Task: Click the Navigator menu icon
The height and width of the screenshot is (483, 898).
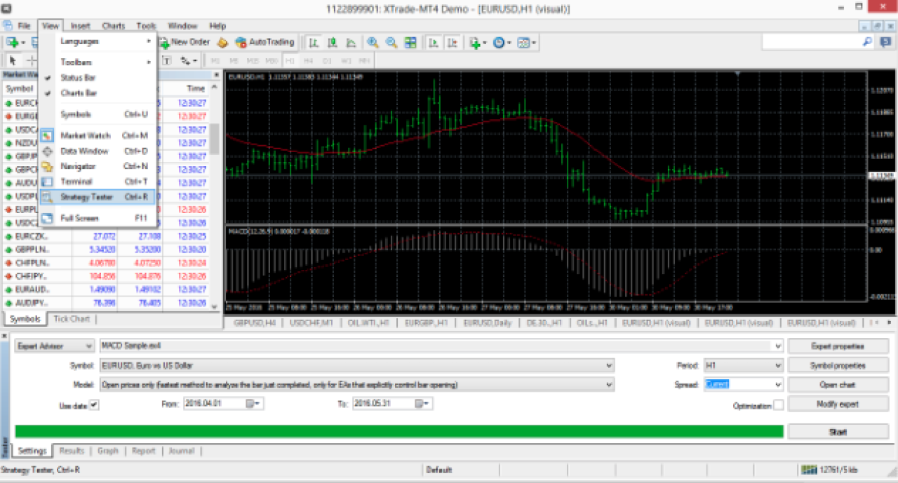Action: point(47,166)
